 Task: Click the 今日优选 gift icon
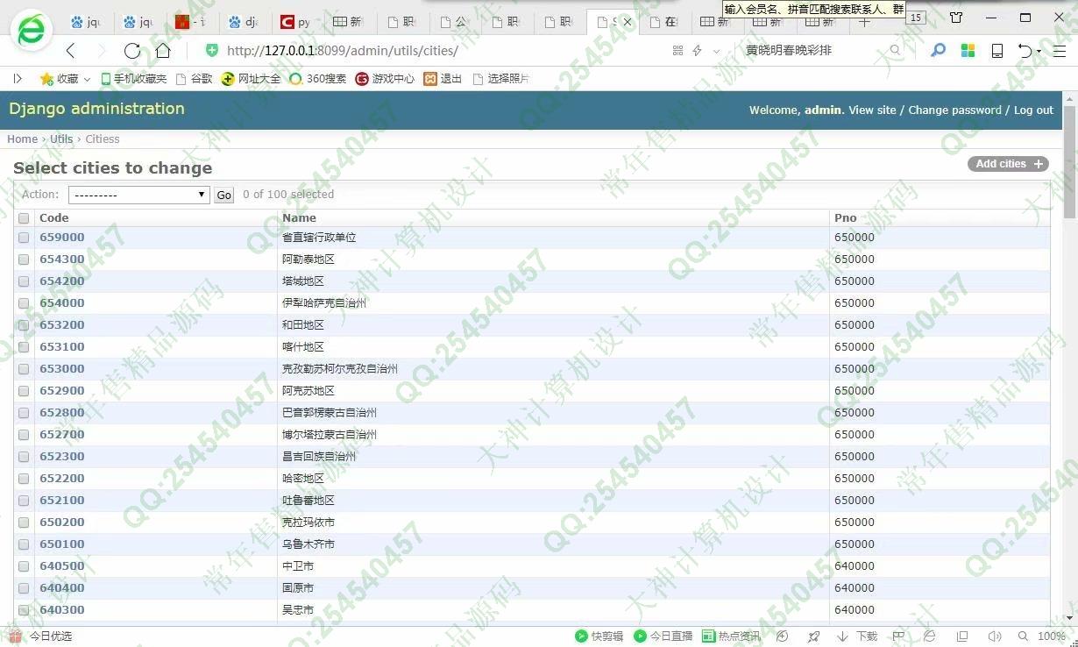15,636
